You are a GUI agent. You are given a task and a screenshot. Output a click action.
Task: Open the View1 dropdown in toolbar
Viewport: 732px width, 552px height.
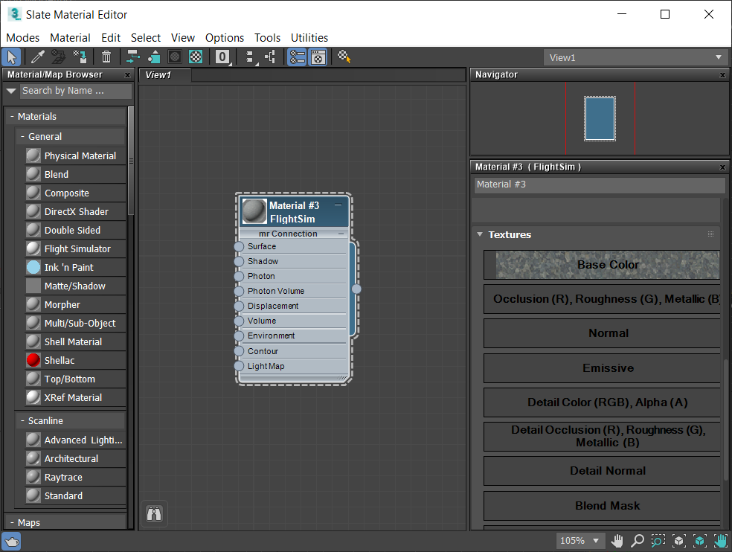[636, 58]
